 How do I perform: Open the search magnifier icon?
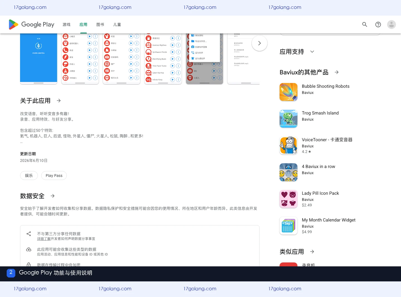tap(365, 25)
